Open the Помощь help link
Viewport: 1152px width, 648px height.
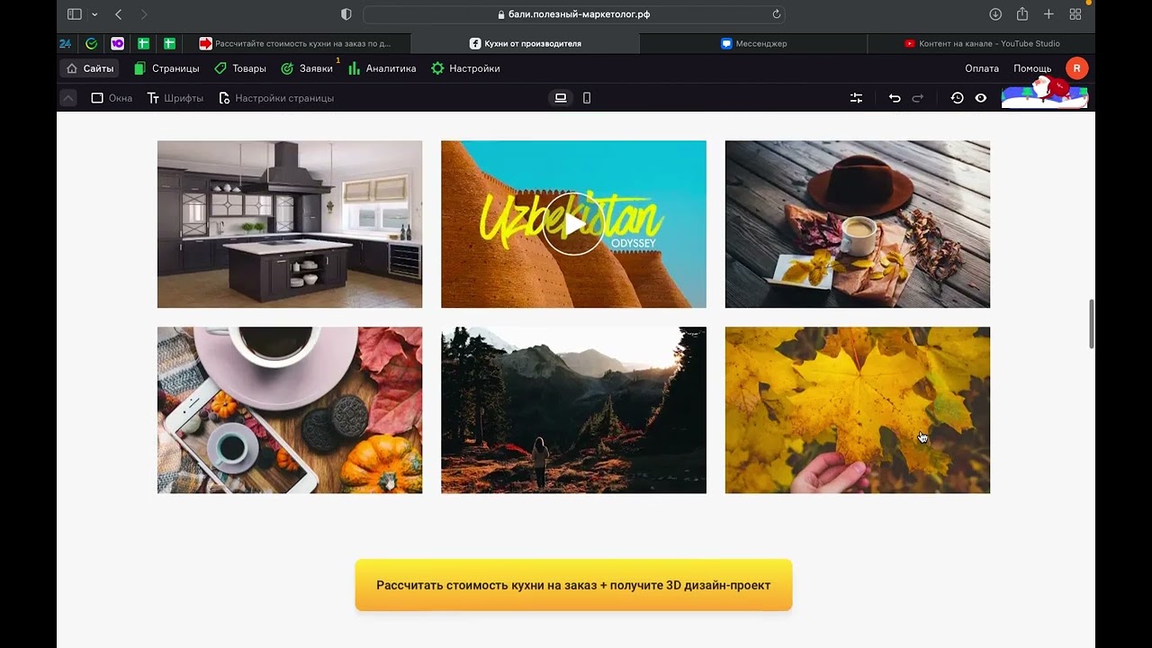click(x=1032, y=68)
